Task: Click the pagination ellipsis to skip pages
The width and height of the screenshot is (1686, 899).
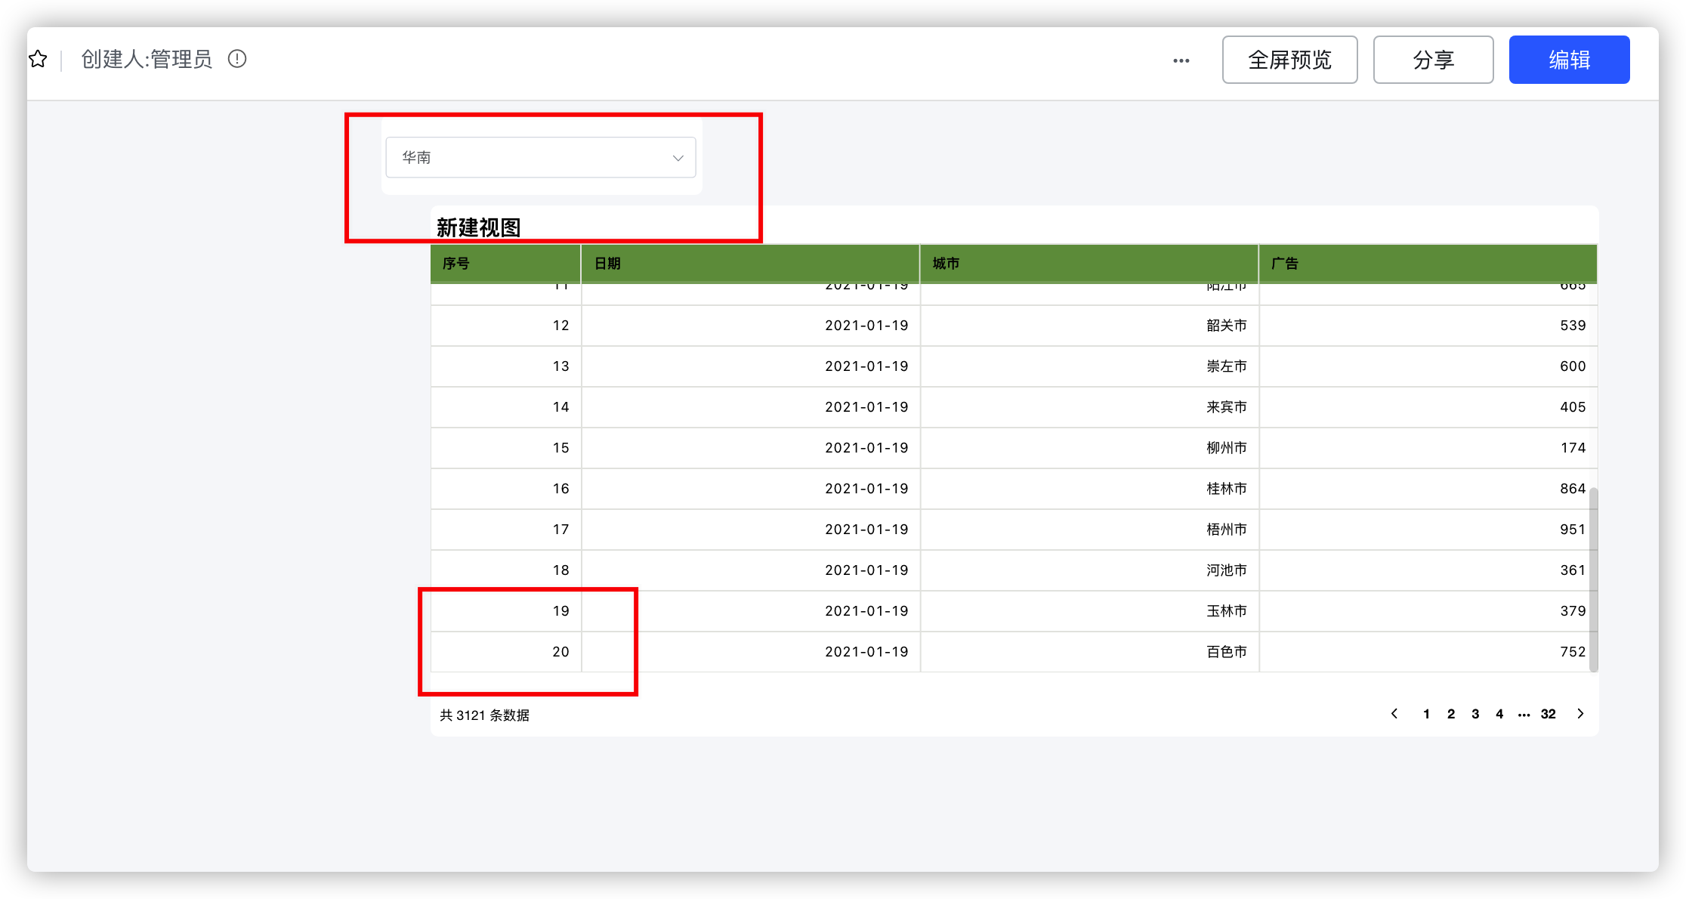Action: [x=1524, y=715]
